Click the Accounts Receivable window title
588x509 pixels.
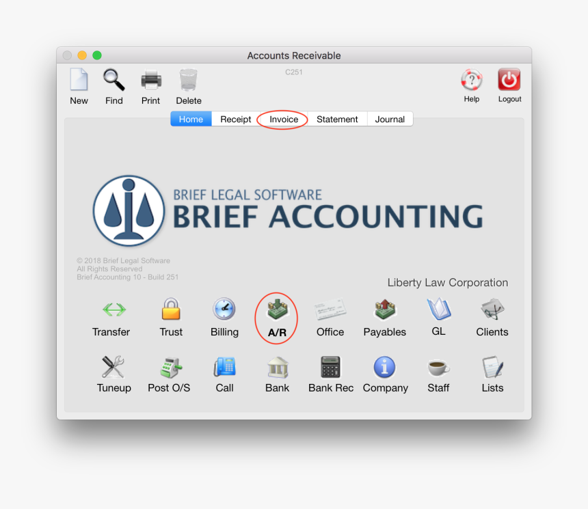293,55
